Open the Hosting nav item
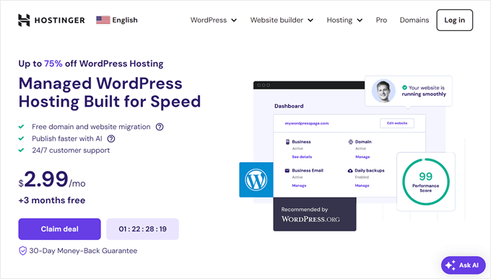The image size is (491, 279). click(344, 20)
